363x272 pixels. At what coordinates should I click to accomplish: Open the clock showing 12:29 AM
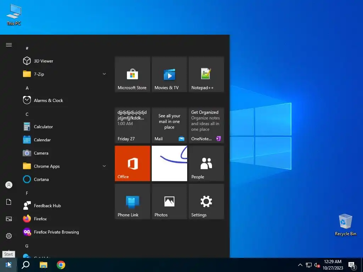(333, 265)
